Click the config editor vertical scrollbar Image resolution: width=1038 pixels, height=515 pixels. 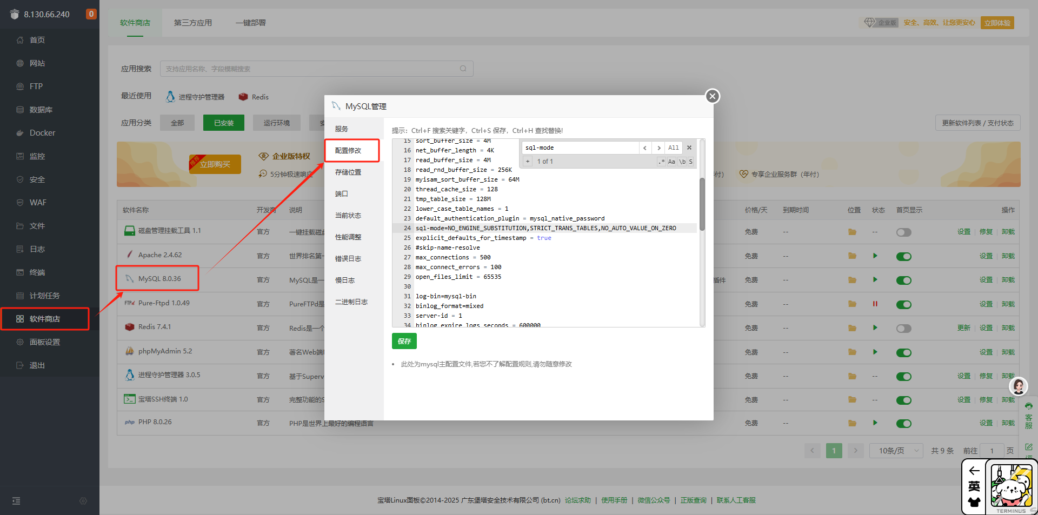[x=702, y=204]
